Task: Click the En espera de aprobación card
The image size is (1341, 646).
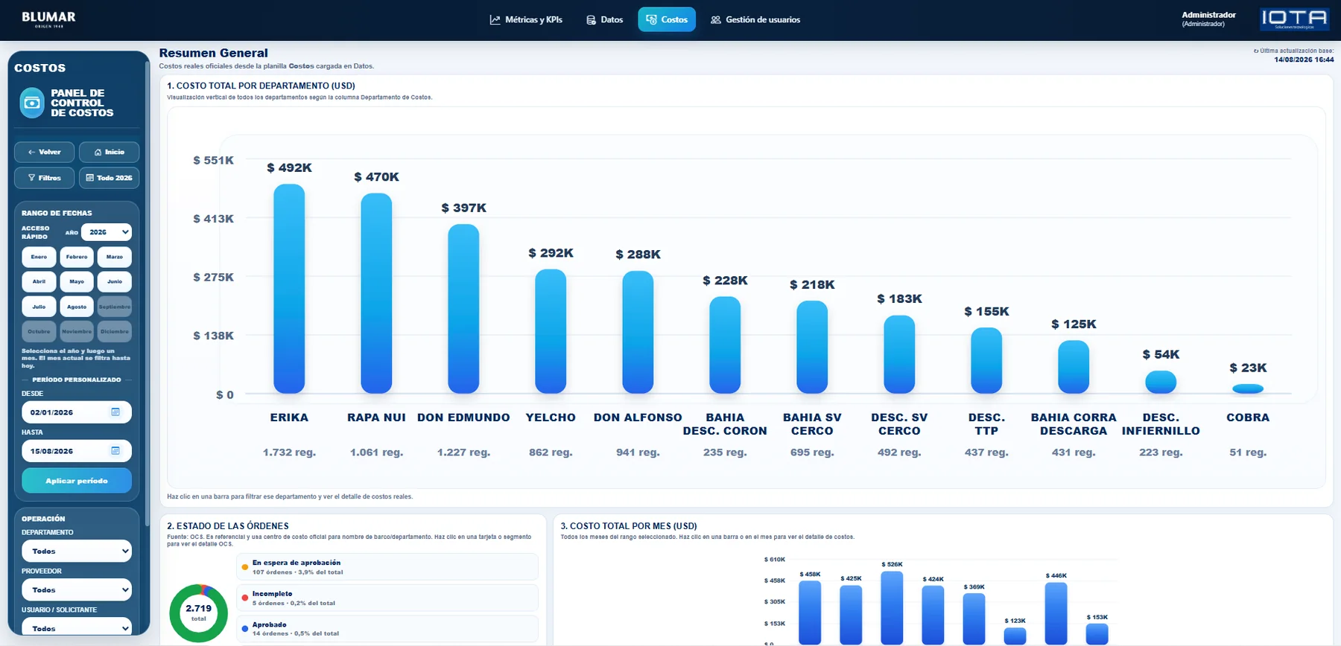Action: click(x=387, y=567)
